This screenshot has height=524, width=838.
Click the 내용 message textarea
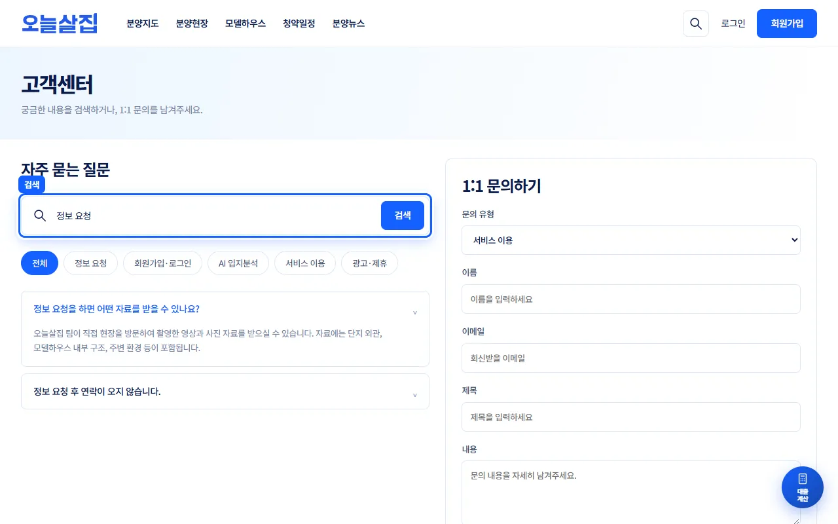631,493
